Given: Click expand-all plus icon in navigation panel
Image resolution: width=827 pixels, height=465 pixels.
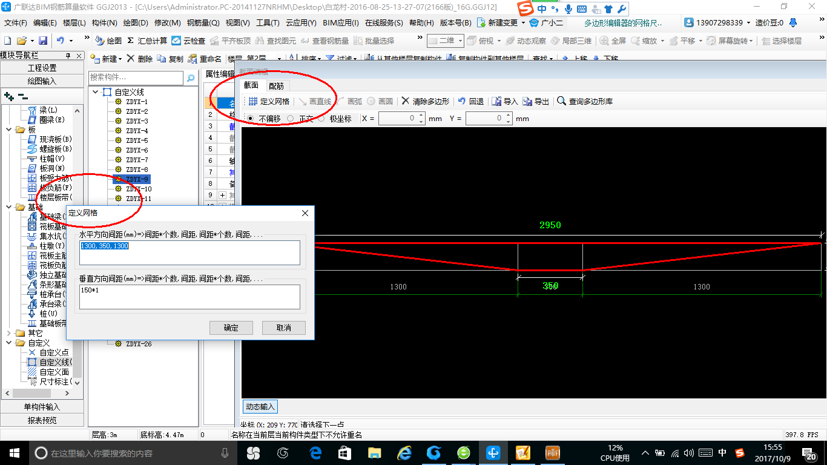Looking at the screenshot, I should [8, 96].
